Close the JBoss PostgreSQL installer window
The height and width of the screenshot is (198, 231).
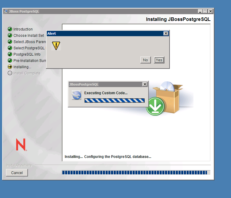[211, 11]
